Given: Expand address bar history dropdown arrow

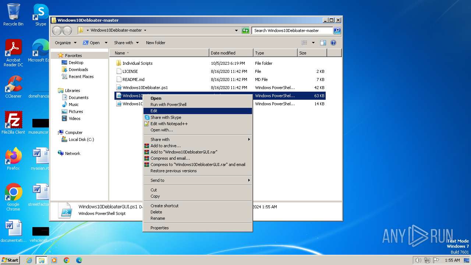Looking at the screenshot, I should [x=236, y=31].
